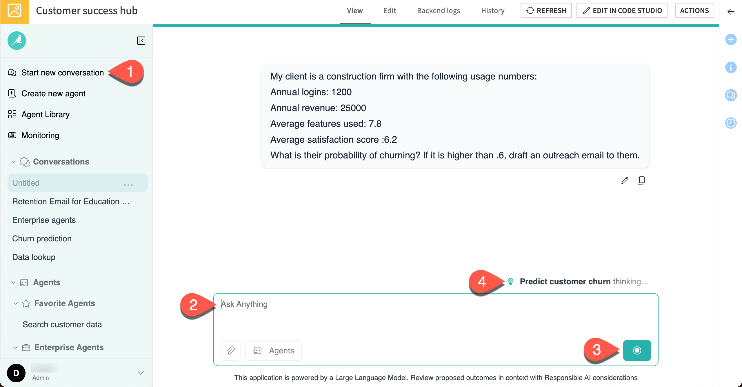Click the stop generation button
The height and width of the screenshot is (387, 742).
click(x=637, y=350)
